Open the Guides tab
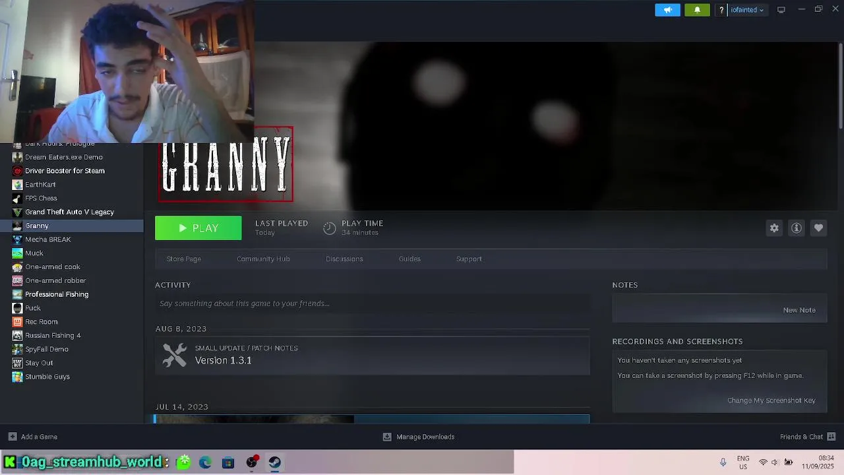This screenshot has width=844, height=475. 409,259
